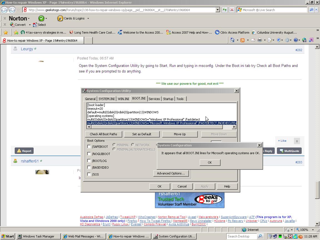Click the Live Search magnifier icon

coord(311,10)
